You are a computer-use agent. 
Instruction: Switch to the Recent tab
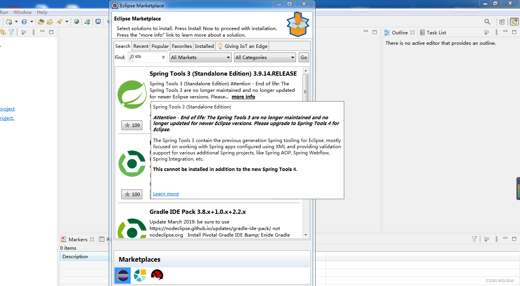point(141,46)
